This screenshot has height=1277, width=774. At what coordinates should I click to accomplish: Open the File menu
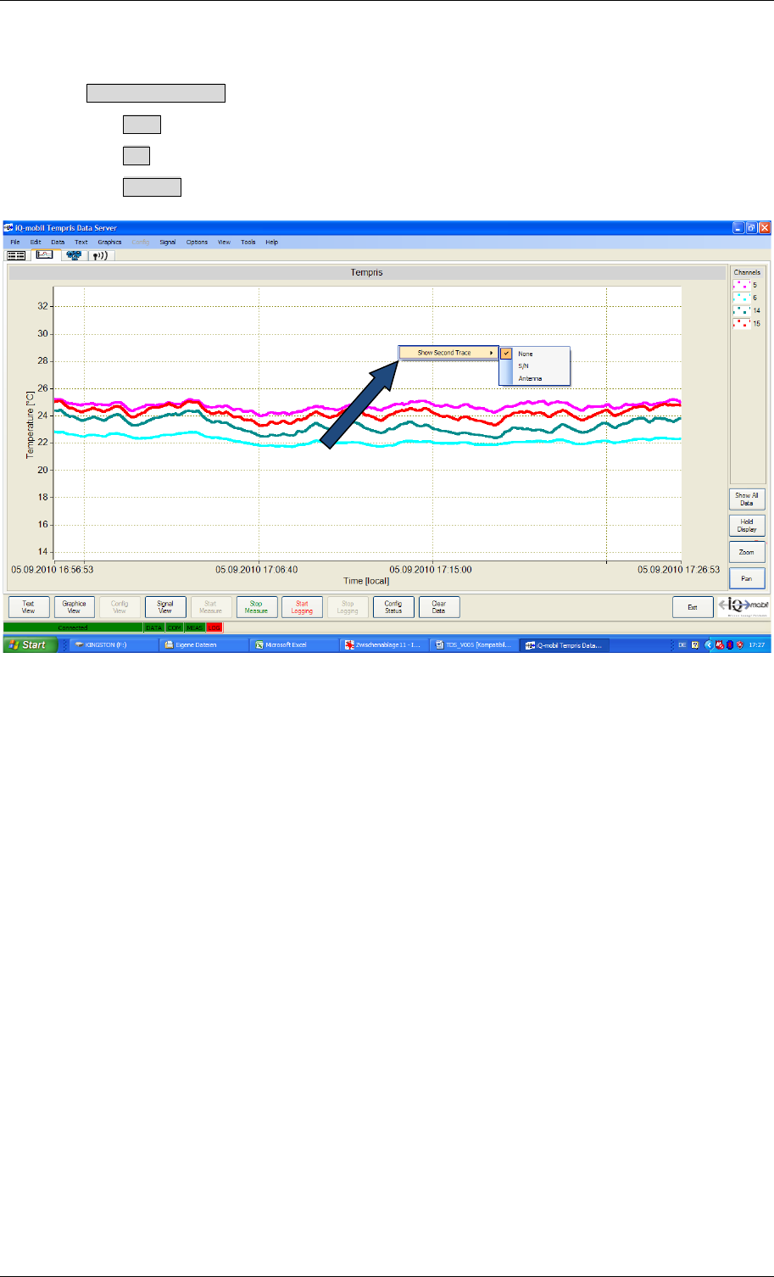15,242
